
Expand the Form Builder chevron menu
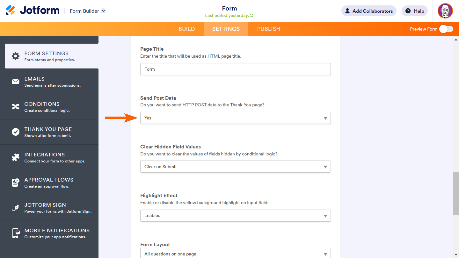[103, 11]
